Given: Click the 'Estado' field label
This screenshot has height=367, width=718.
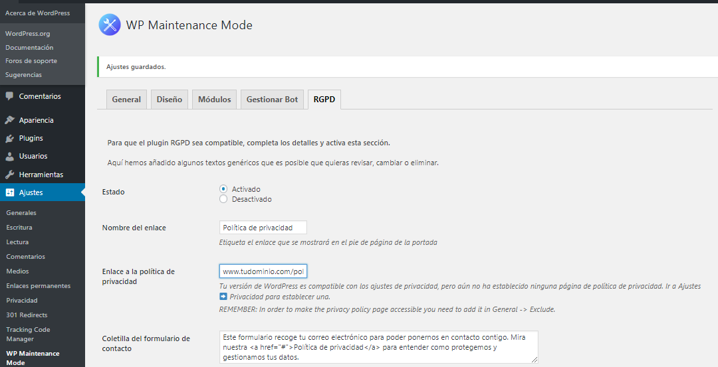Looking at the screenshot, I should point(113,192).
